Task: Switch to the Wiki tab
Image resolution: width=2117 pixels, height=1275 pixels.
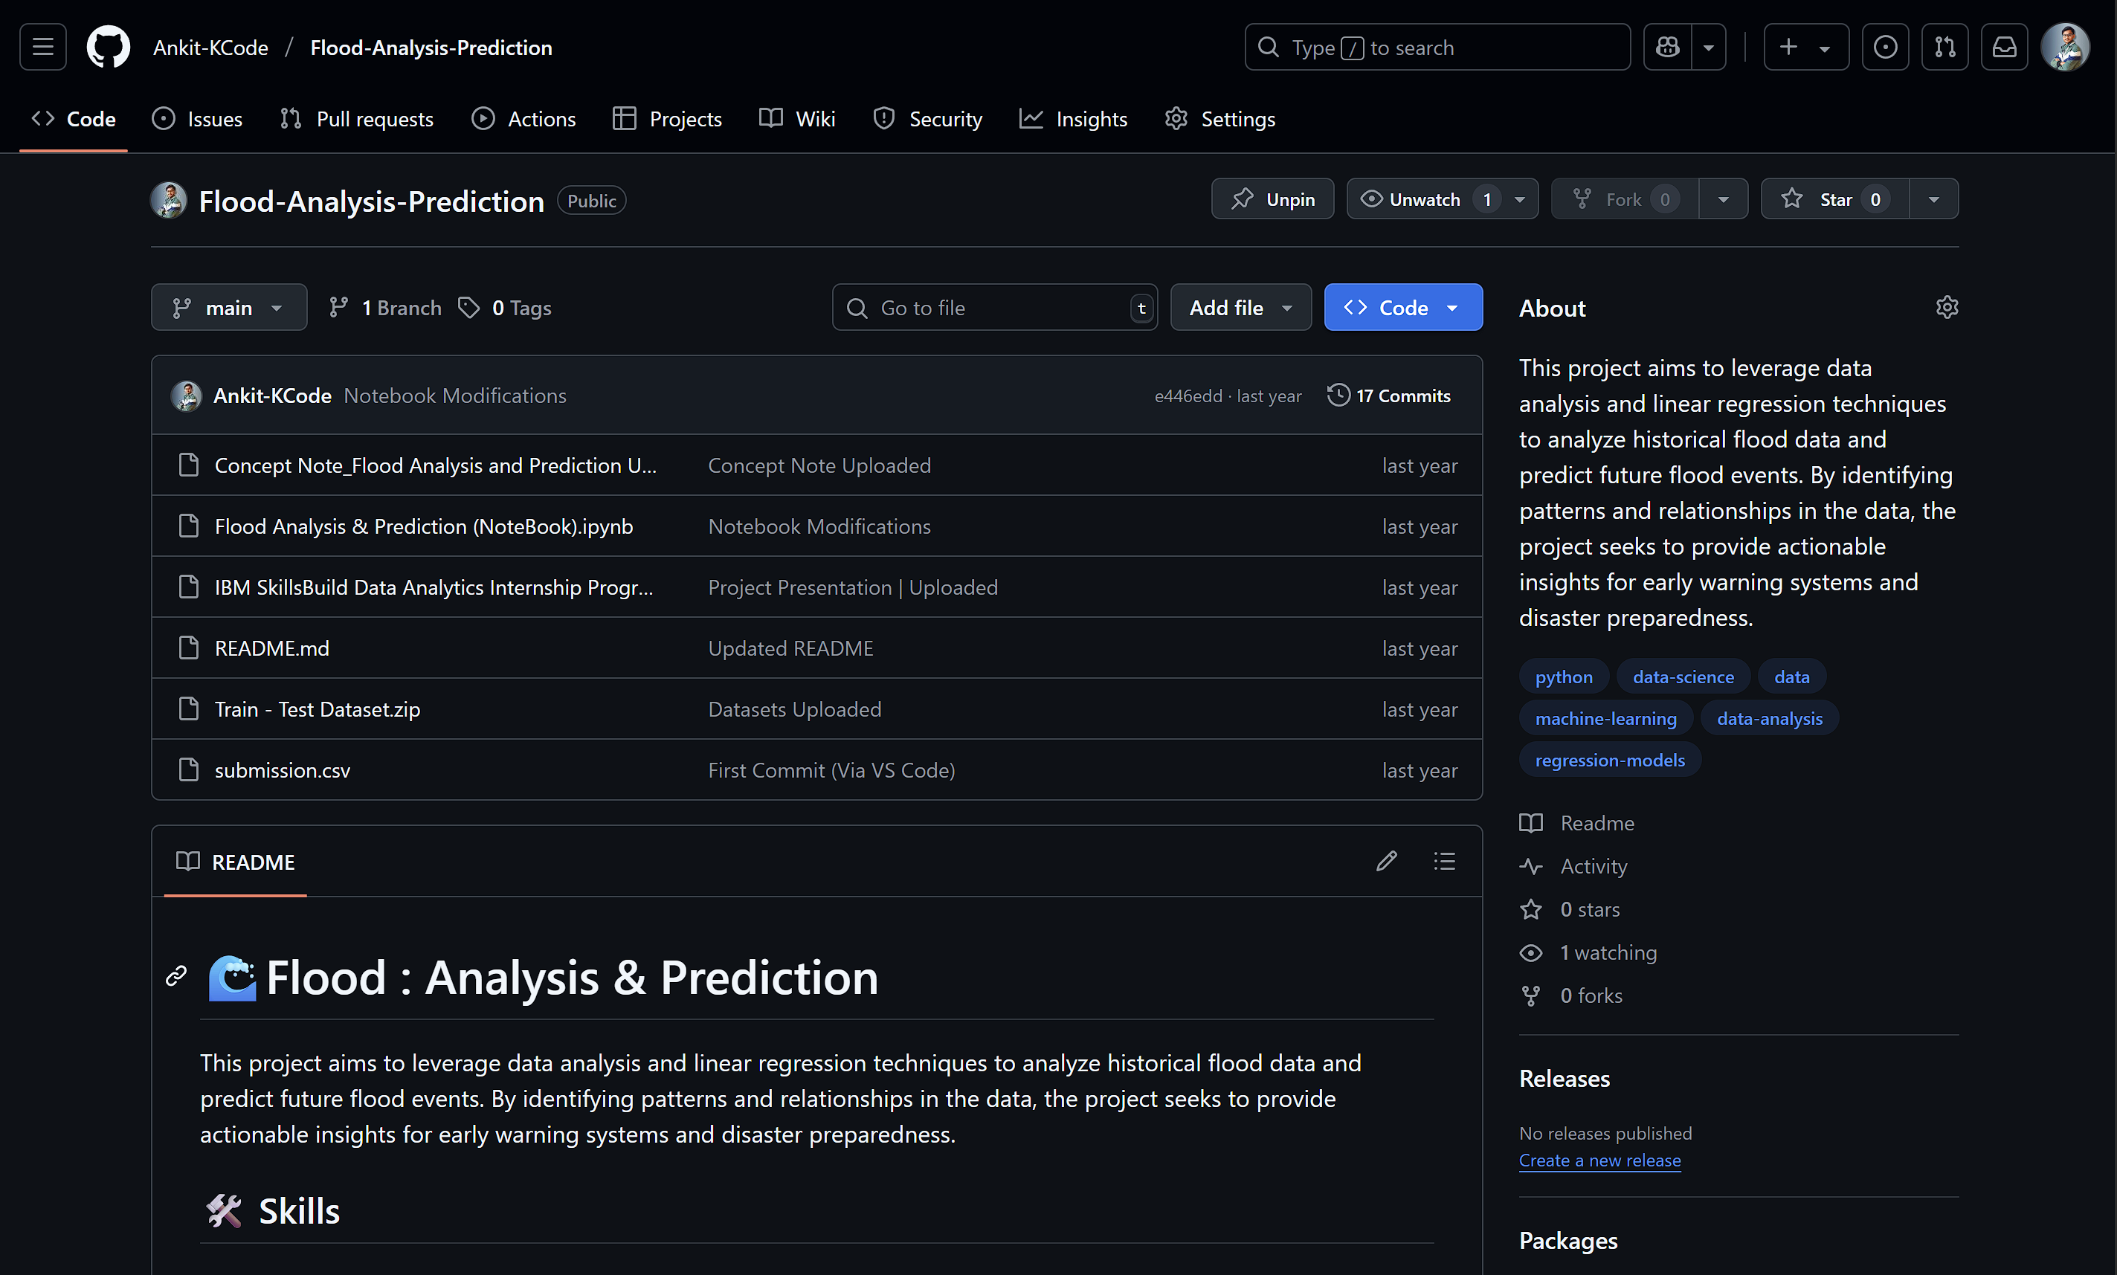Action: click(797, 118)
